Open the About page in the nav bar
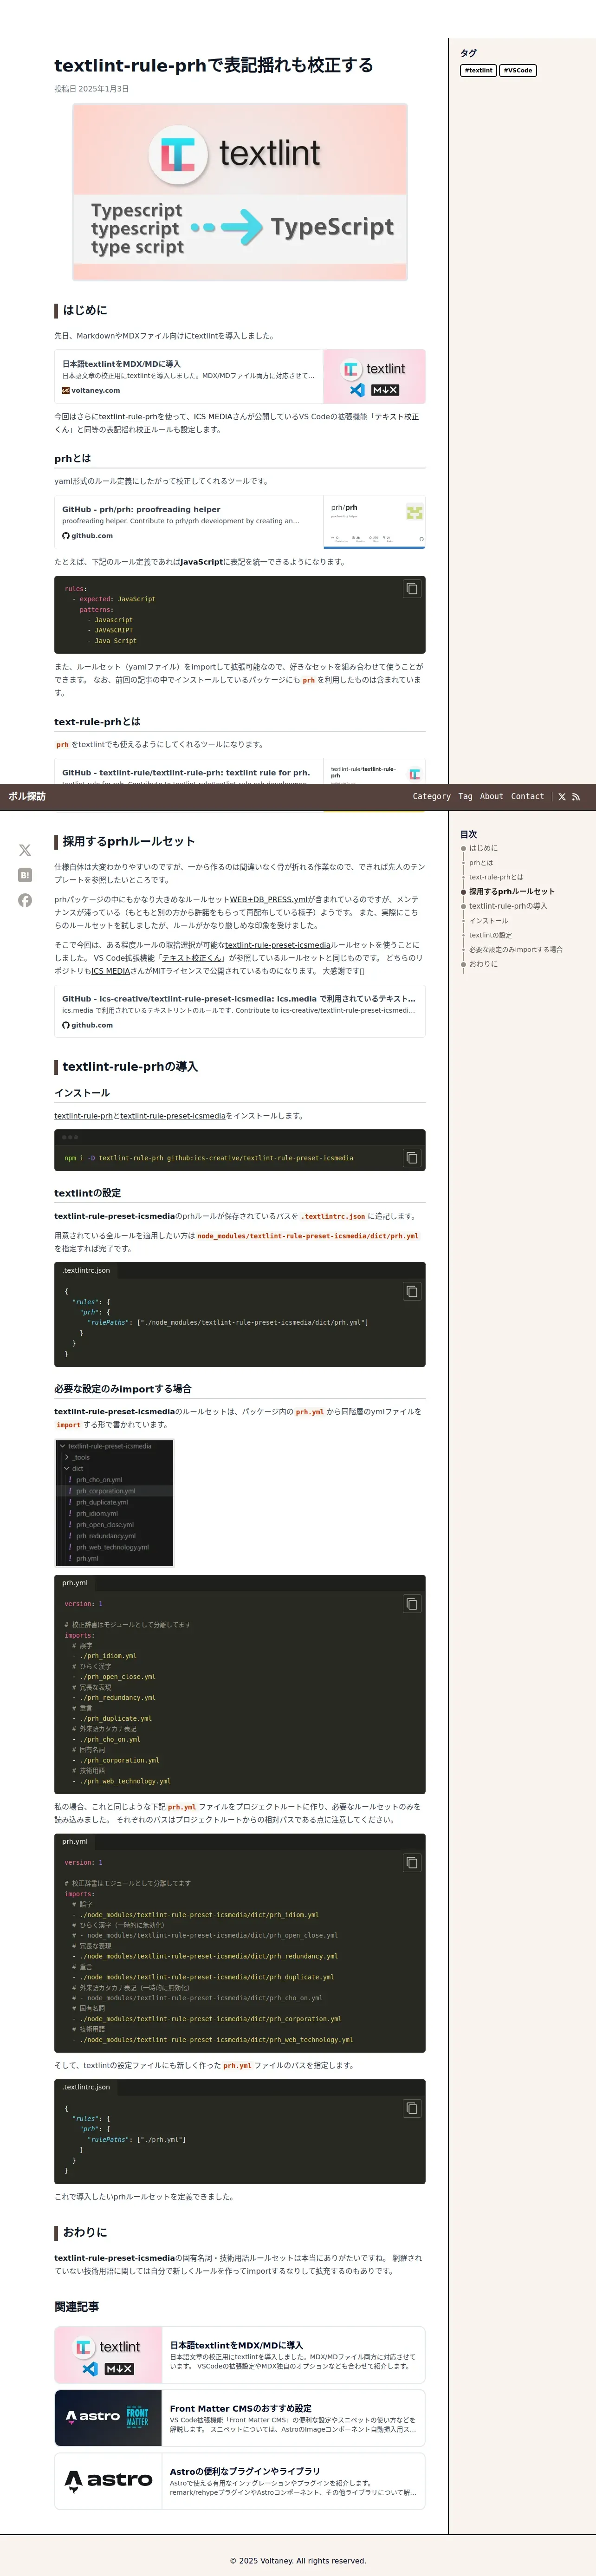This screenshot has height=2576, width=596. click(492, 797)
